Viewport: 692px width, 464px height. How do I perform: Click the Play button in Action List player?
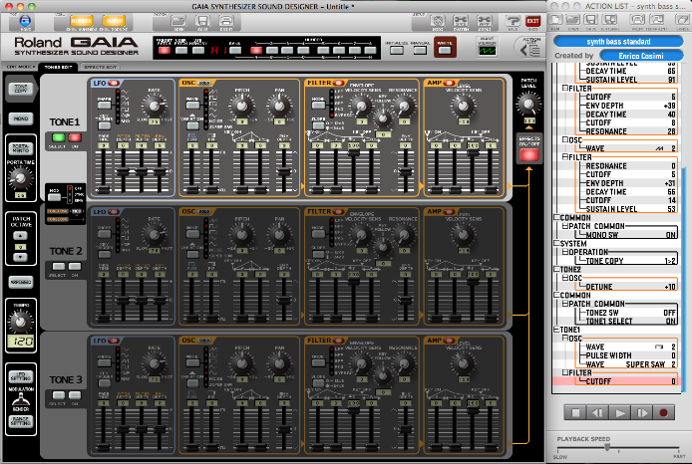619,413
